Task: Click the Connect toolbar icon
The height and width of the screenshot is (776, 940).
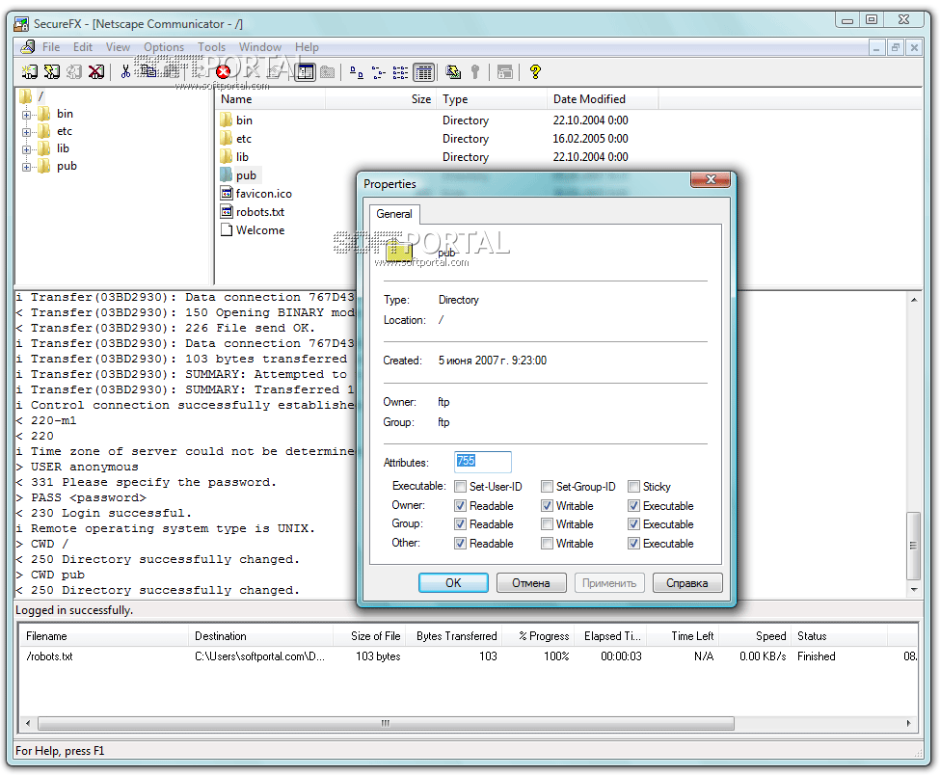Action: pyautogui.click(x=29, y=72)
